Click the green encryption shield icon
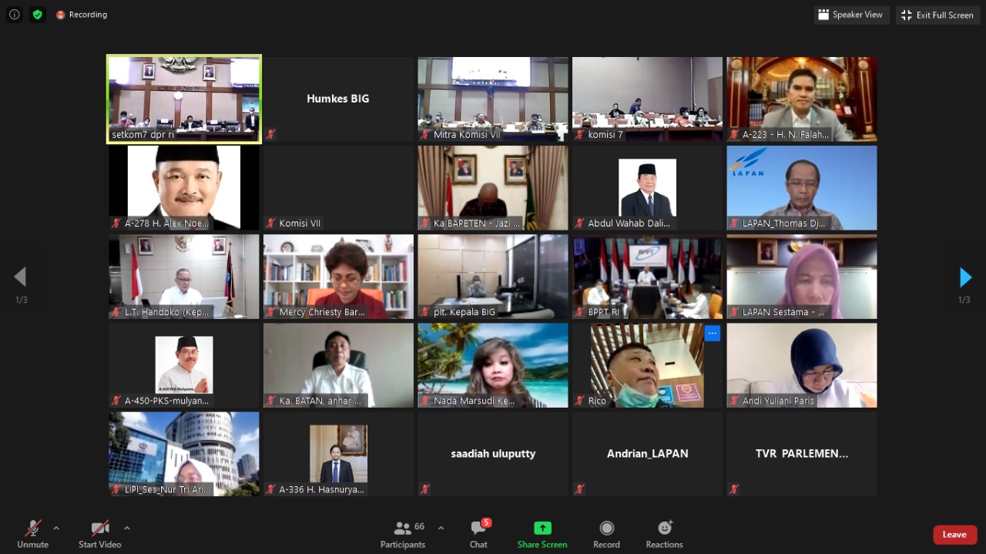This screenshot has width=986, height=554. (37, 15)
